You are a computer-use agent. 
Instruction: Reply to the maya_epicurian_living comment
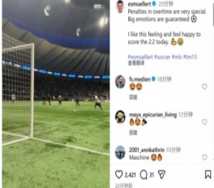pos(133,132)
